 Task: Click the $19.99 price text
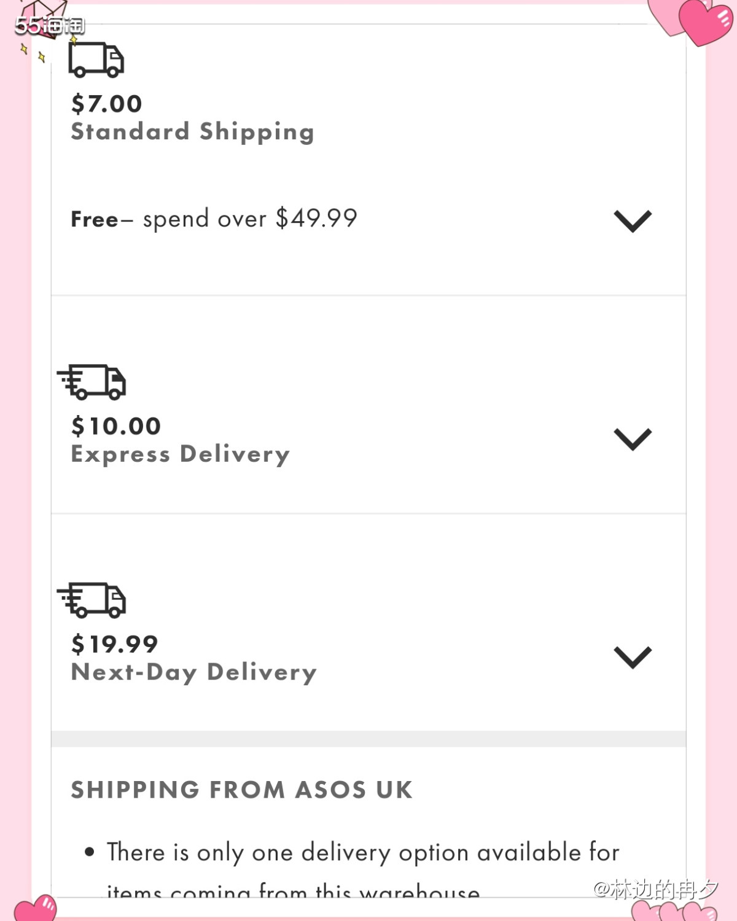tap(115, 644)
